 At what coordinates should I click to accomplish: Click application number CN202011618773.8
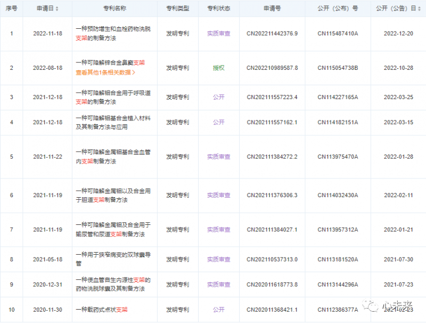(272, 284)
